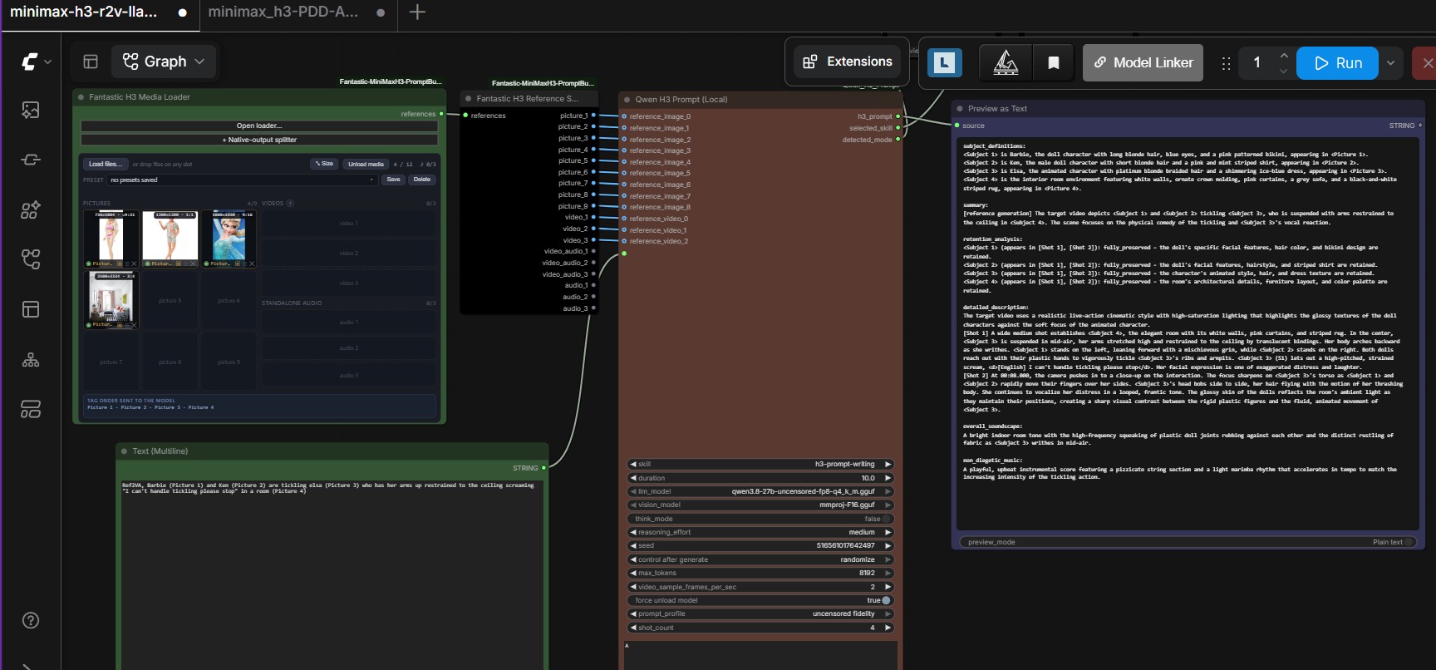This screenshot has height=670, width=1436.
Task: Click green tag icon on Barbie picture
Action: pyautogui.click(x=88, y=264)
